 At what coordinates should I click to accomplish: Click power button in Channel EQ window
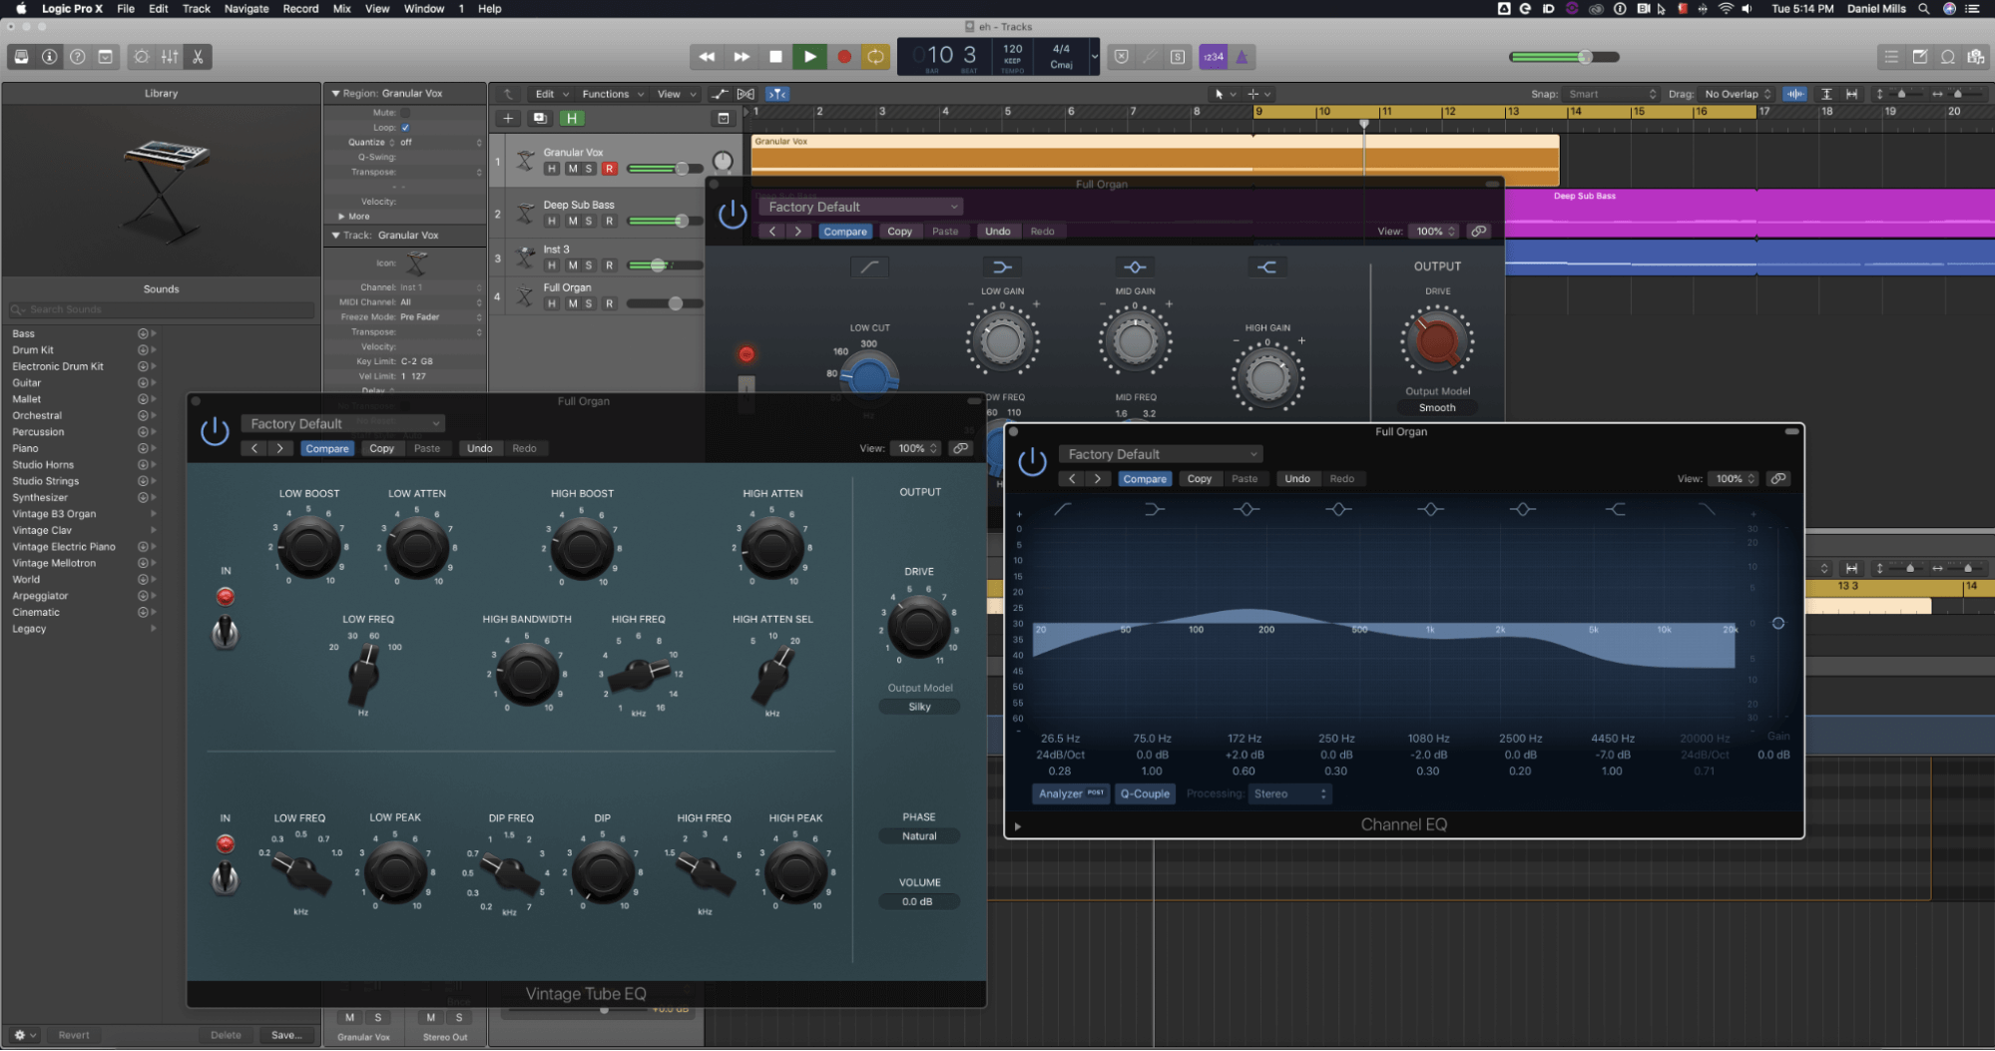pos(1032,462)
